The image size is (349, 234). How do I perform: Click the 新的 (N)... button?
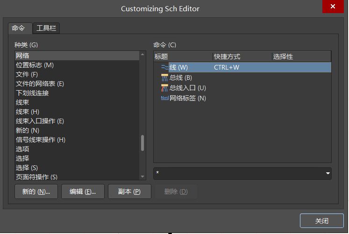[36, 191]
